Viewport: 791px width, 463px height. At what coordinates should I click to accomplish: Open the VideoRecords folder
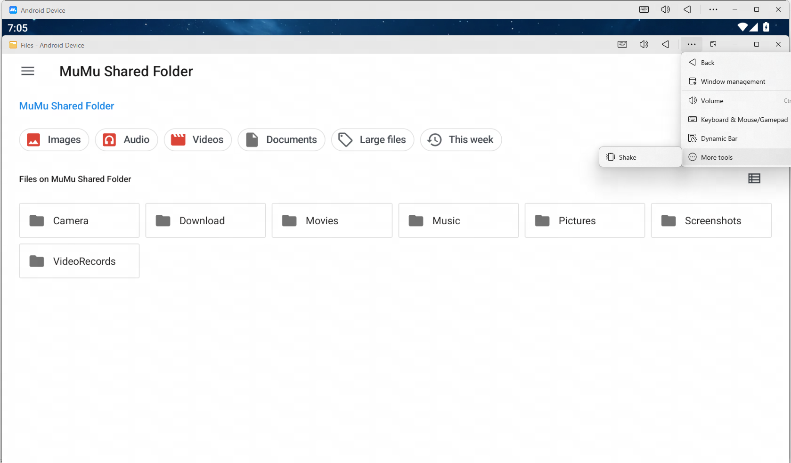coord(79,261)
